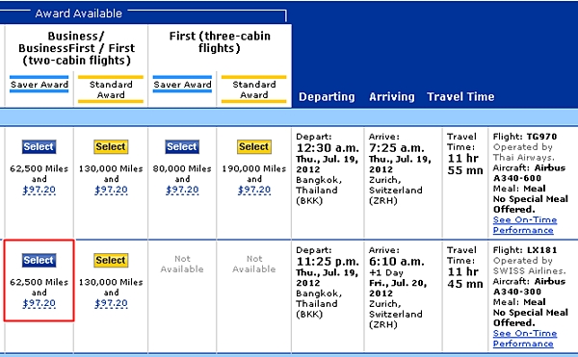Click Business Saver Award column heading

click(x=39, y=85)
